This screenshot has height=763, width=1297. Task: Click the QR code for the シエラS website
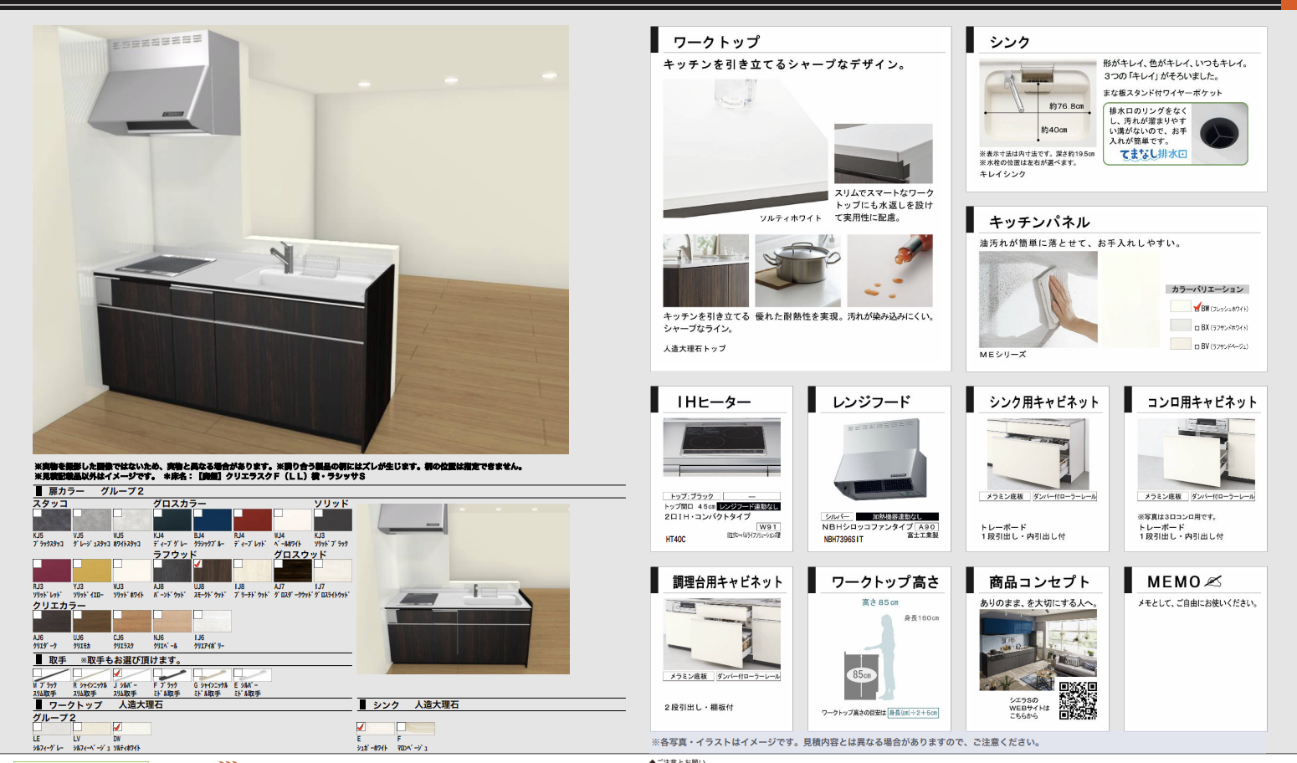click(1078, 700)
